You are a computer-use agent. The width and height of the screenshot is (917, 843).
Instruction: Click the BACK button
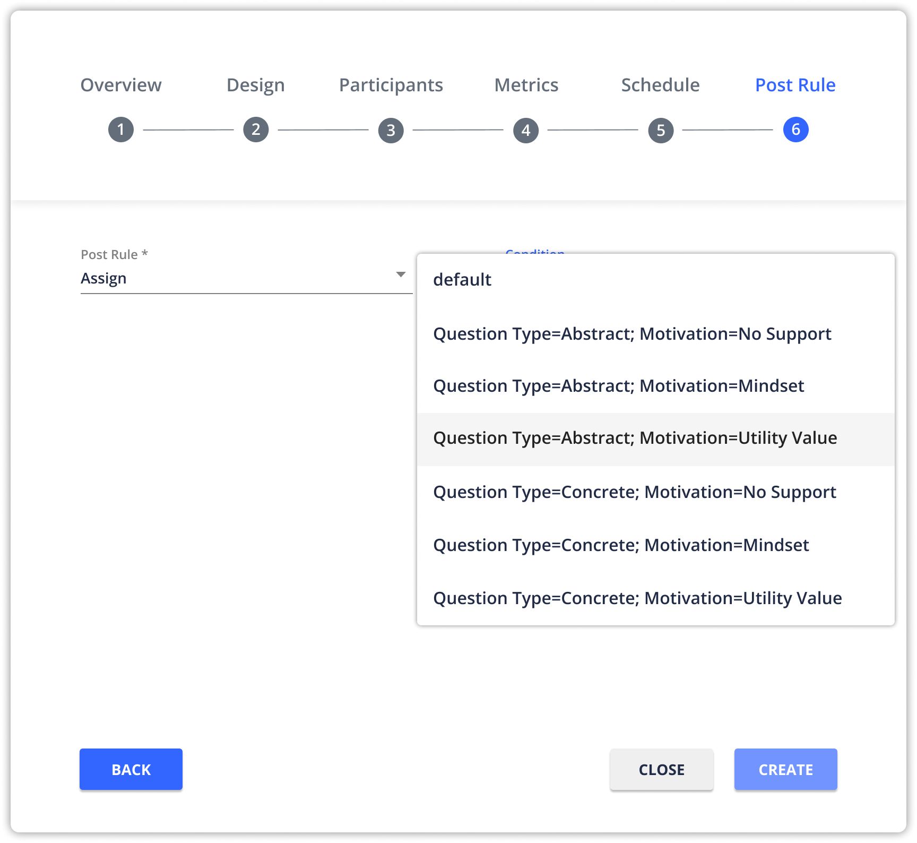[x=131, y=769]
